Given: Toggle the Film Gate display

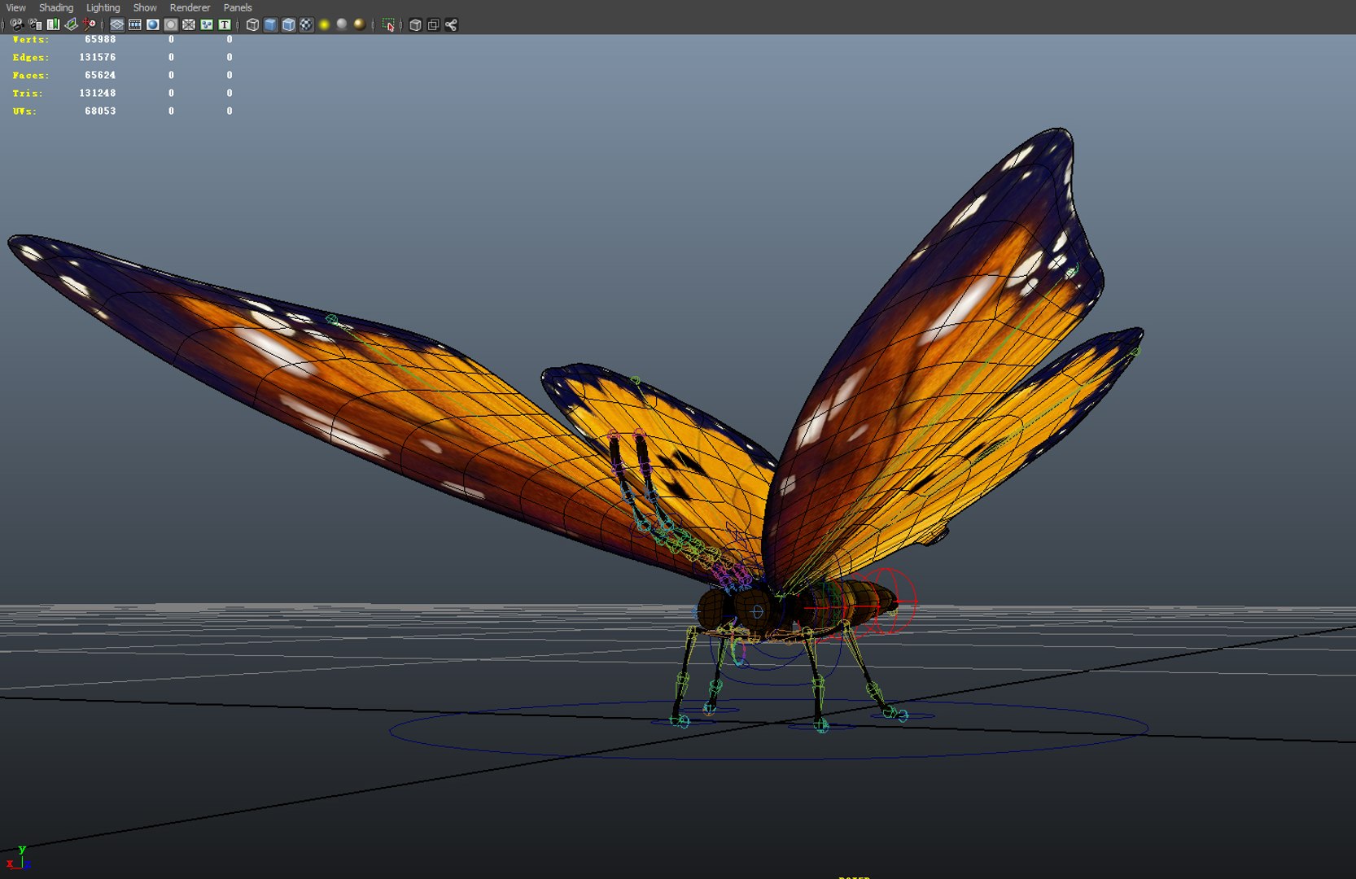Looking at the screenshot, I should (x=134, y=24).
